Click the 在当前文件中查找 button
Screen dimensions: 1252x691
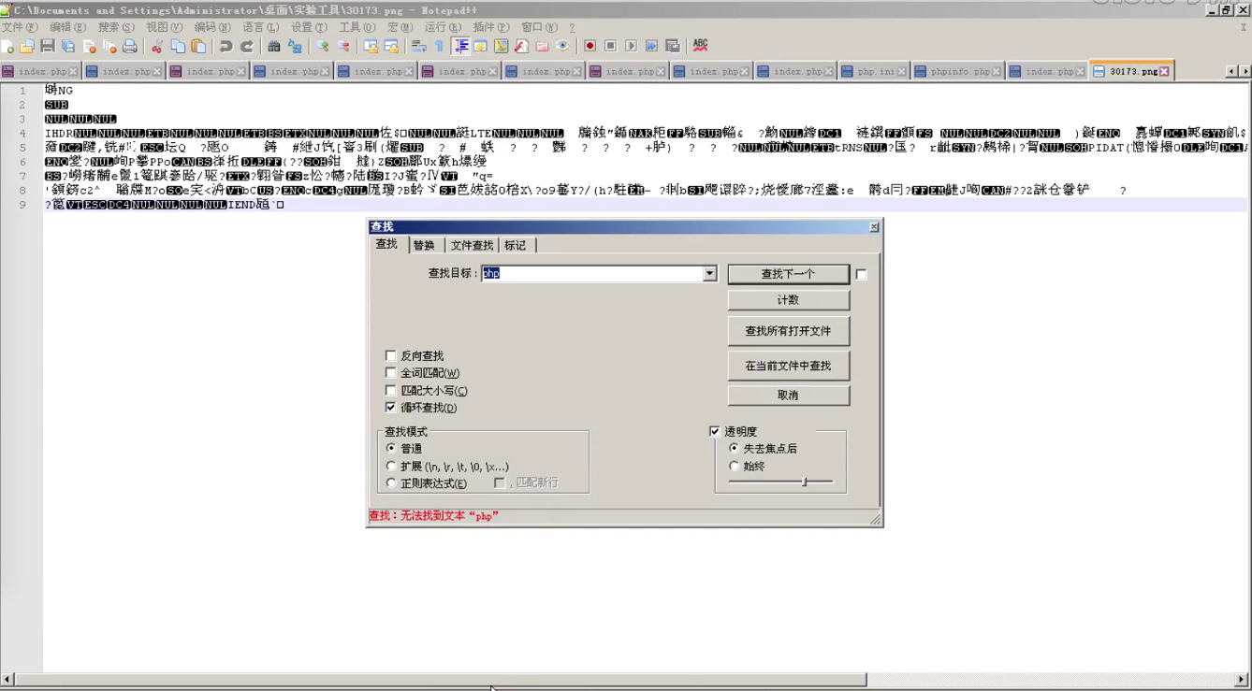point(788,366)
